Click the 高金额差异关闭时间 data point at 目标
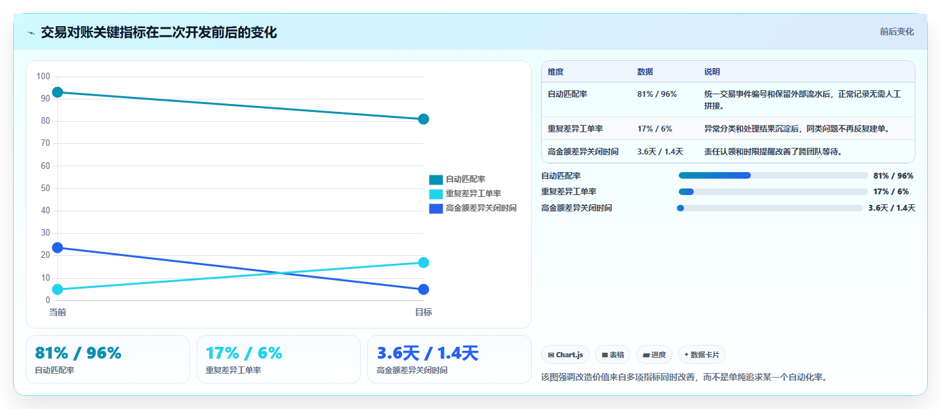The image size is (941, 409). point(424,289)
